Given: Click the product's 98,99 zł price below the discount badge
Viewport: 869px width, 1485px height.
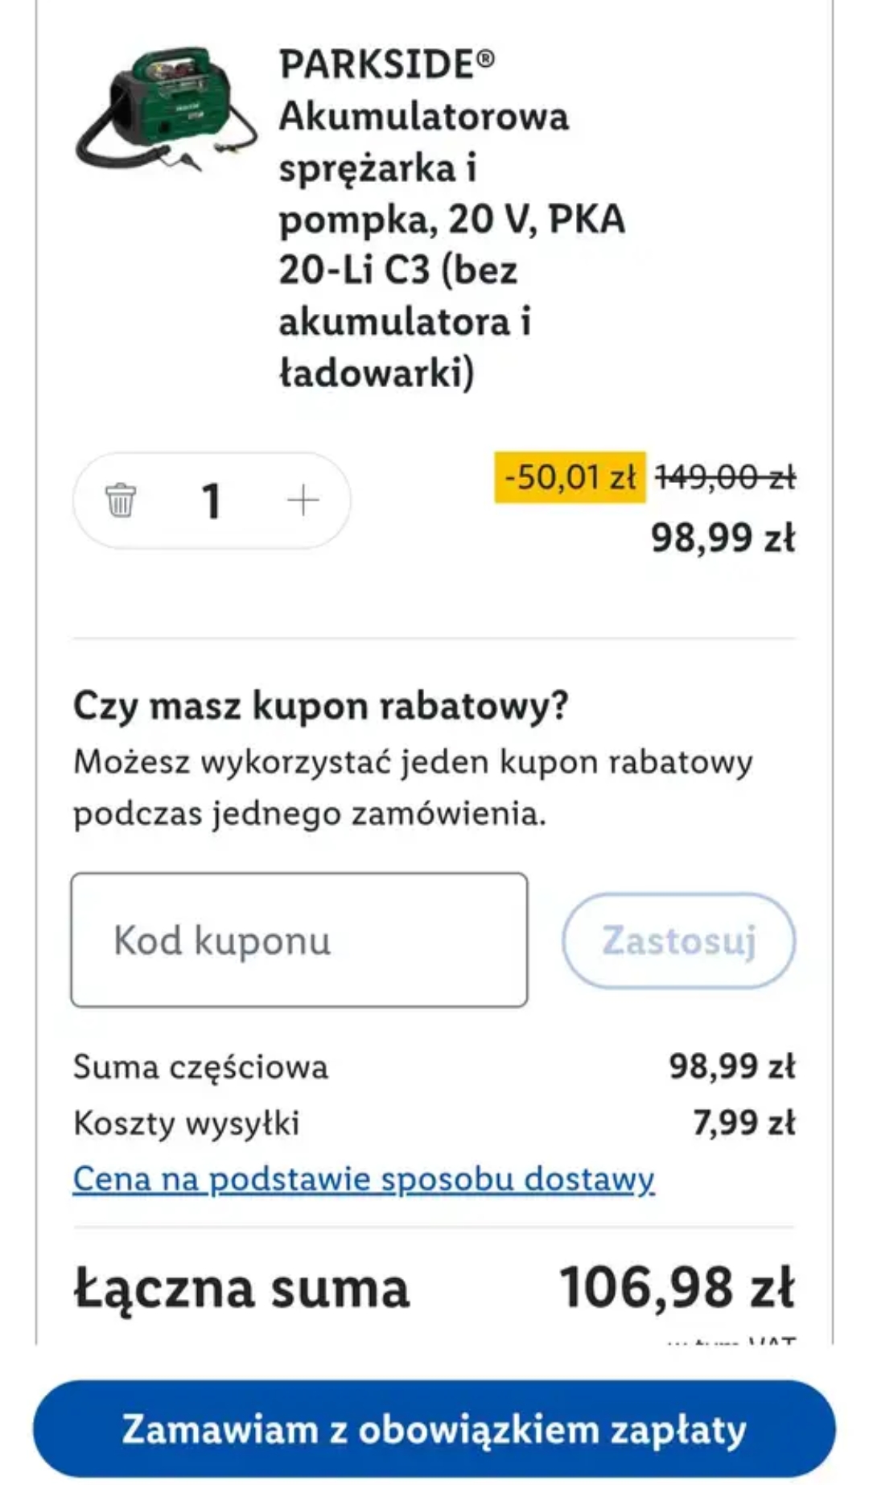Looking at the screenshot, I should point(723,538).
